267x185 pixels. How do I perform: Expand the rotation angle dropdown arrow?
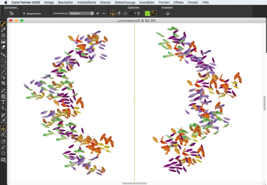tap(139, 13)
